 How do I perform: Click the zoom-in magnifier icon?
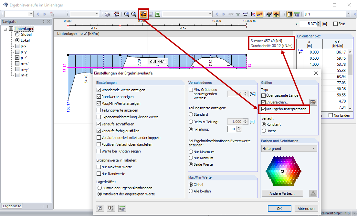click(x=127, y=14)
